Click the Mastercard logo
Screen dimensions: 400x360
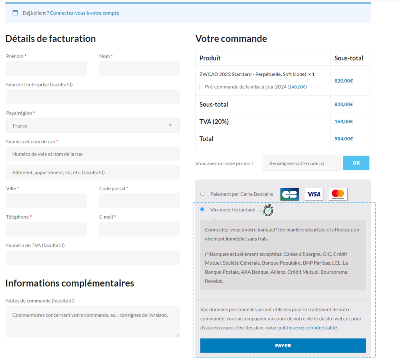(x=338, y=194)
